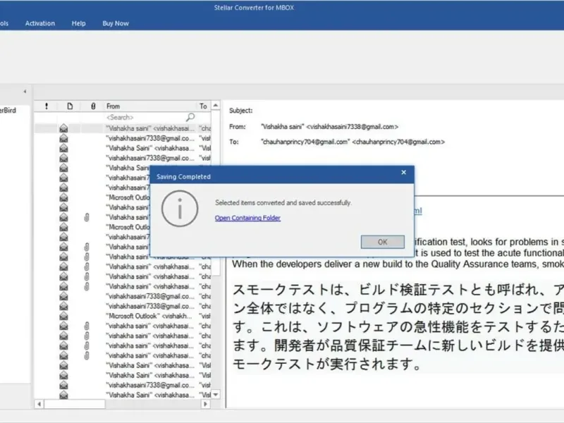Open the Activation menu

[40, 23]
